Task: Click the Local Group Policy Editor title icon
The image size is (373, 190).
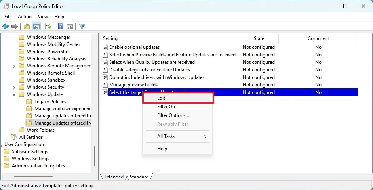Action: [x=6, y=6]
